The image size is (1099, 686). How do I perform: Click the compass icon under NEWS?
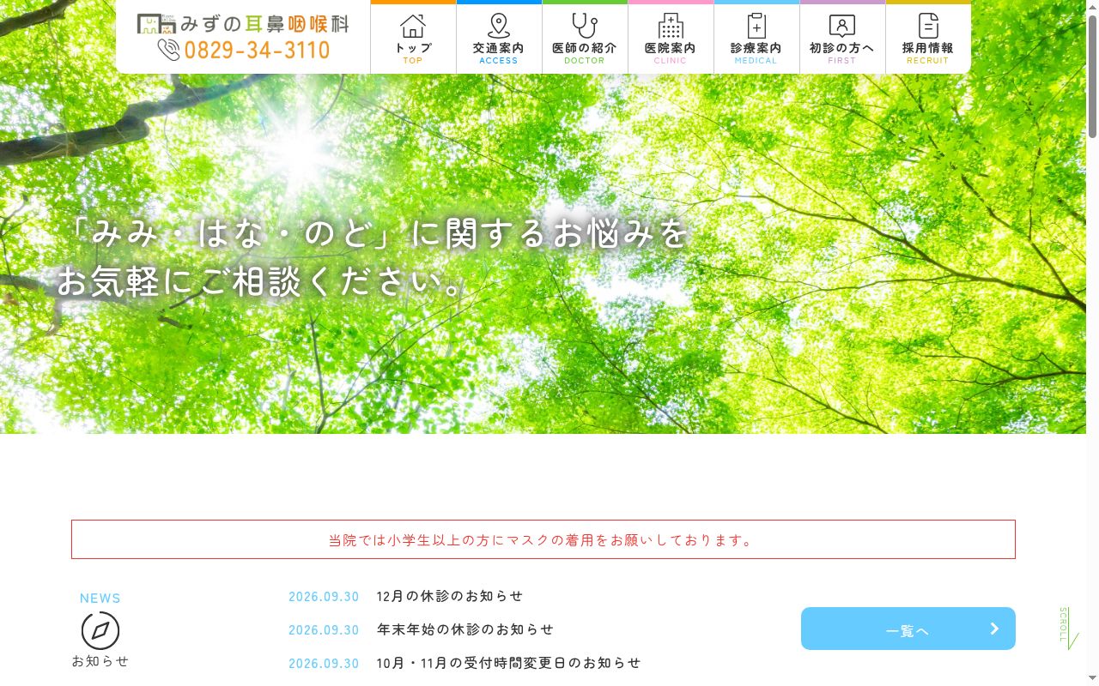tap(100, 631)
